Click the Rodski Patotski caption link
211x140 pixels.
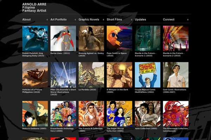pyautogui.click(x=33, y=54)
